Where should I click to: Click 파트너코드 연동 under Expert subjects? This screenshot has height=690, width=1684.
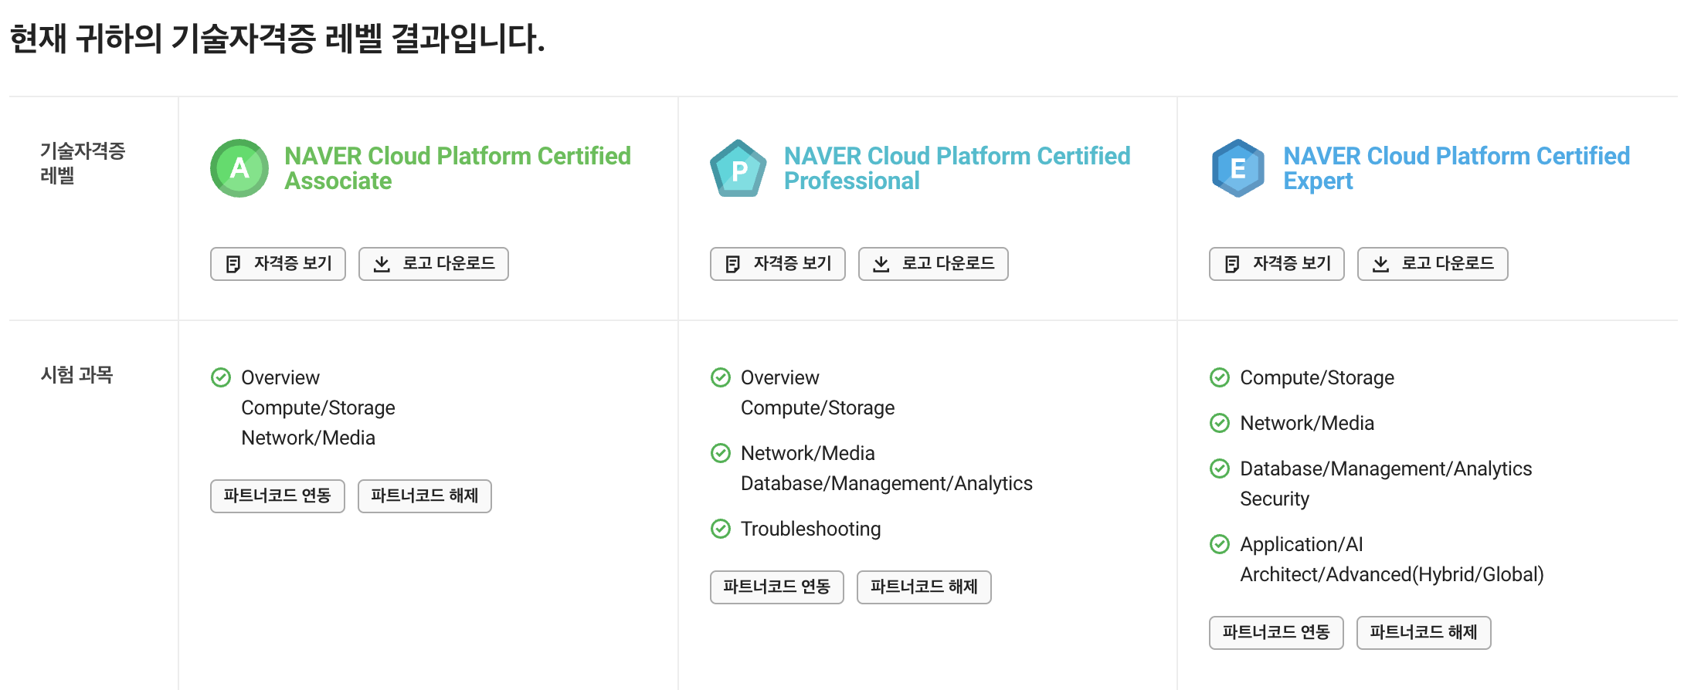tap(1276, 633)
